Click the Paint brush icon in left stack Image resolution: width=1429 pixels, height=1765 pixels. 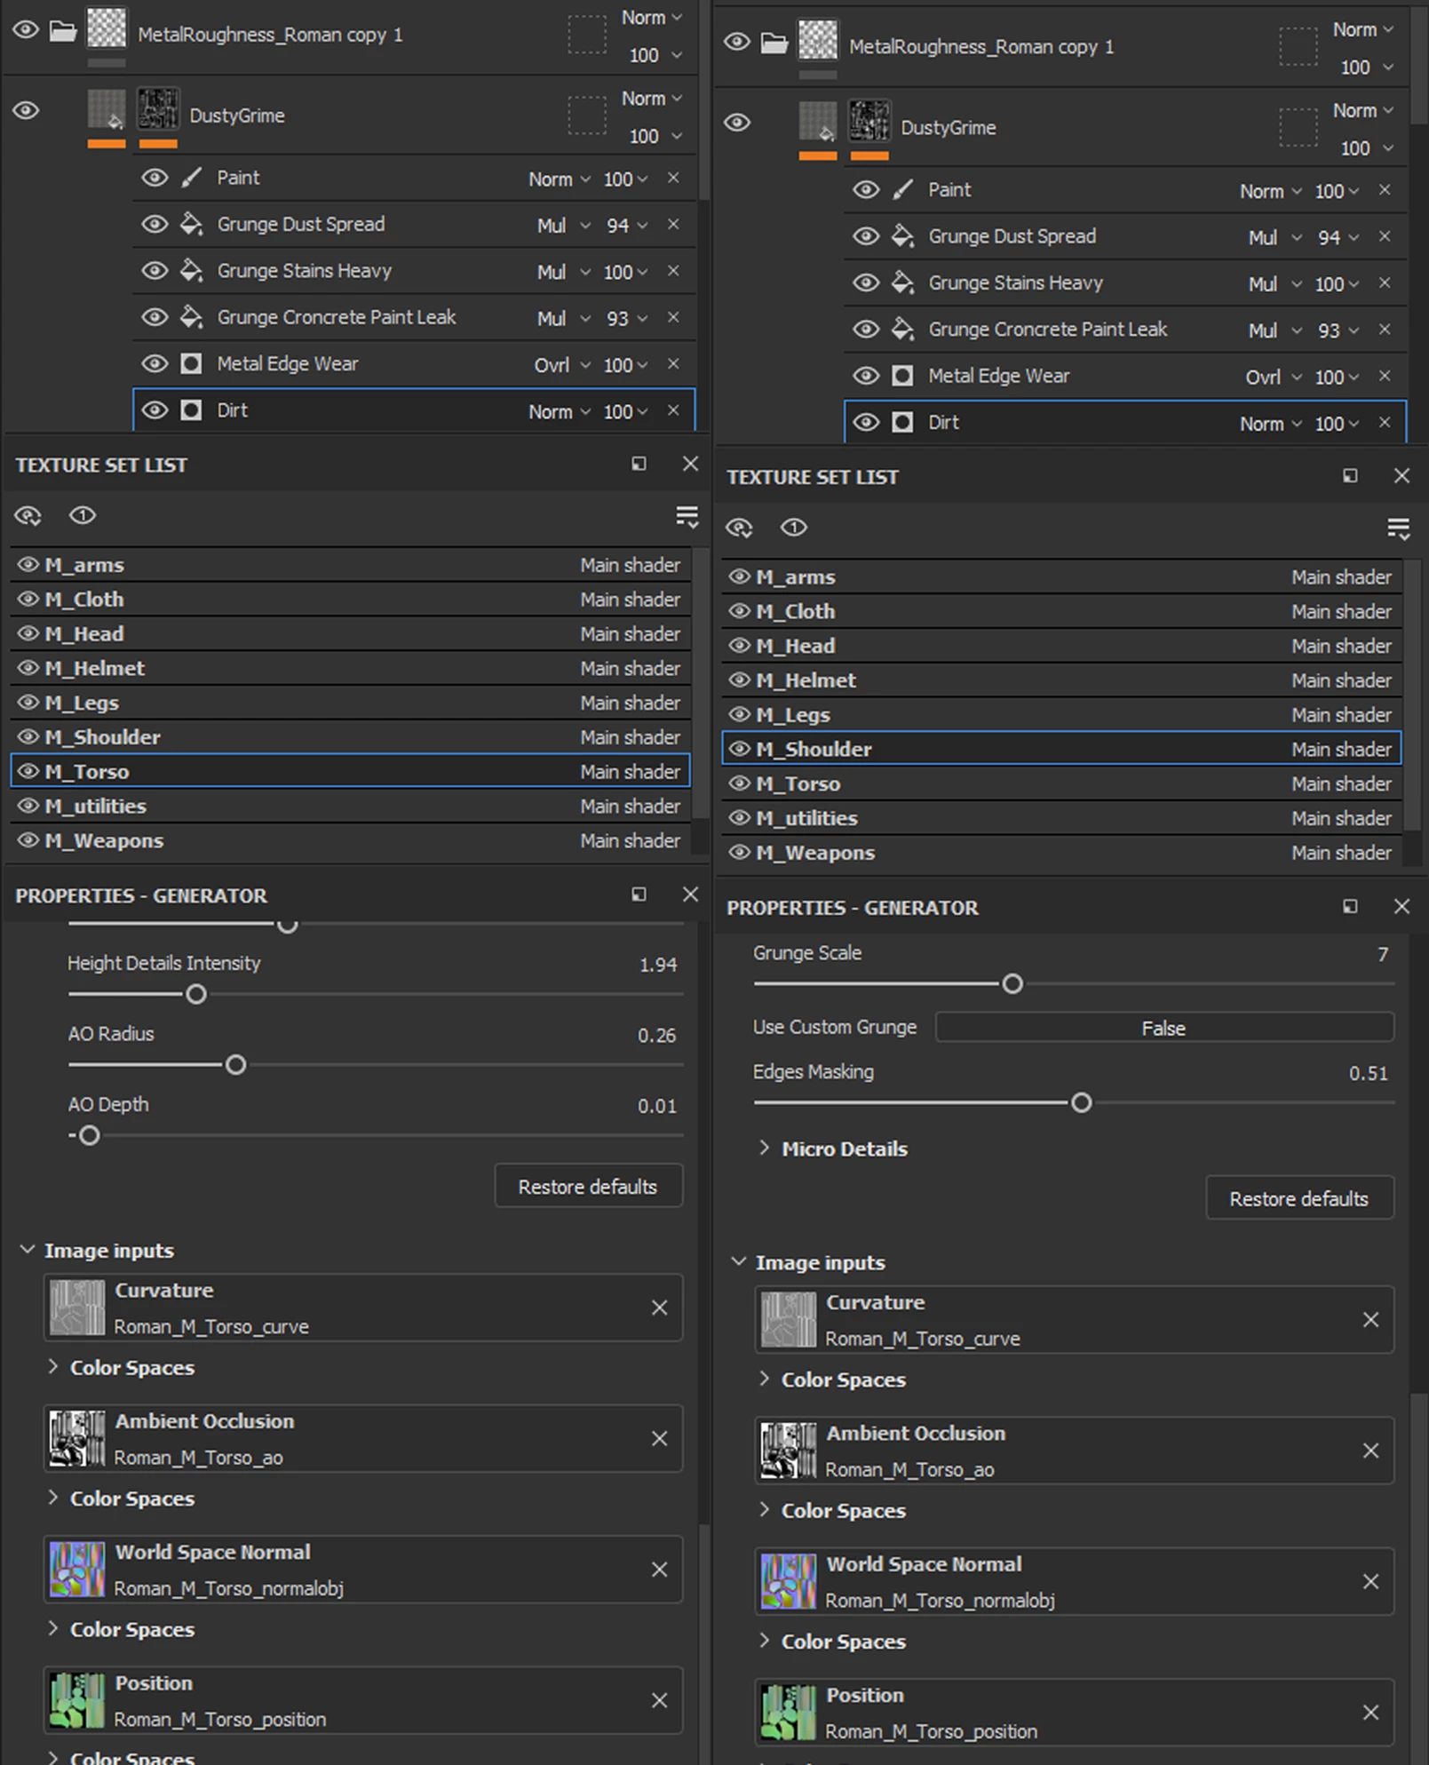coord(191,178)
